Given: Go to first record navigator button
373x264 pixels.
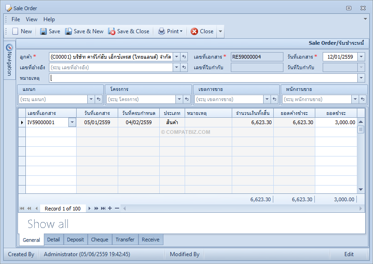Looking at the screenshot, I should tap(22, 208).
